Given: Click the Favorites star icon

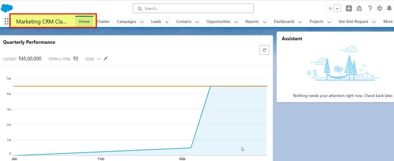Looking at the screenshot, I should tap(331, 8).
